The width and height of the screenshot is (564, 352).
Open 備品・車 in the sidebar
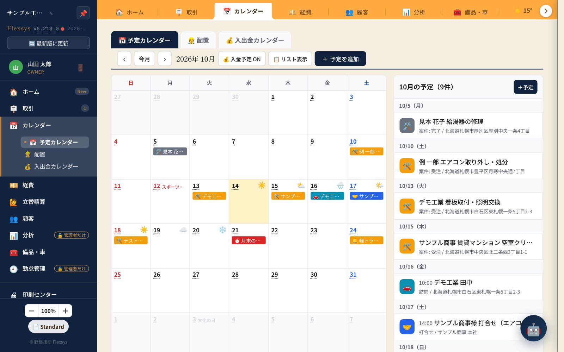click(x=48, y=252)
